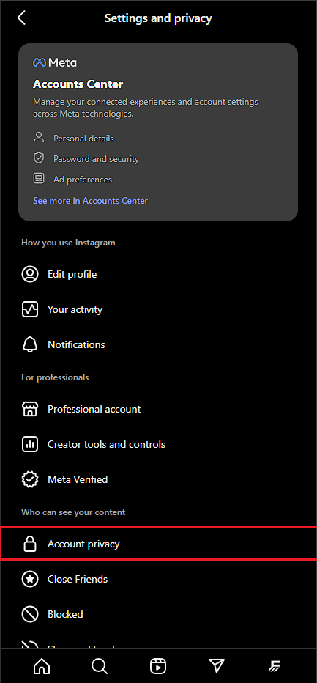
Task: Click the Creator tools bar chart icon
Action: 30,444
